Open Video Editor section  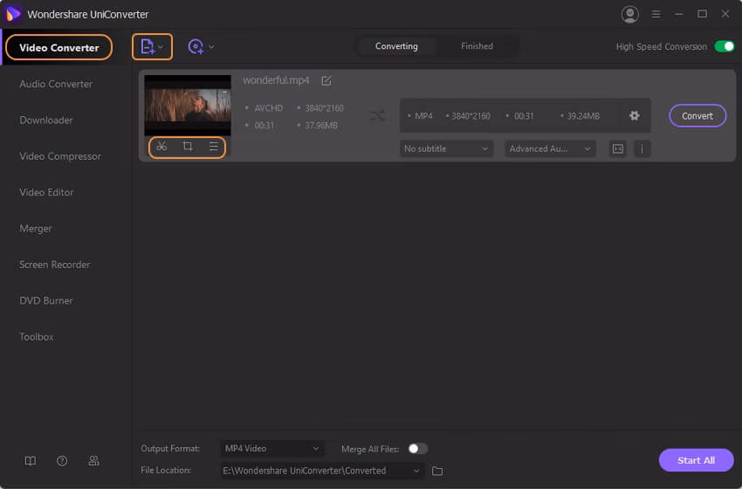pos(46,192)
